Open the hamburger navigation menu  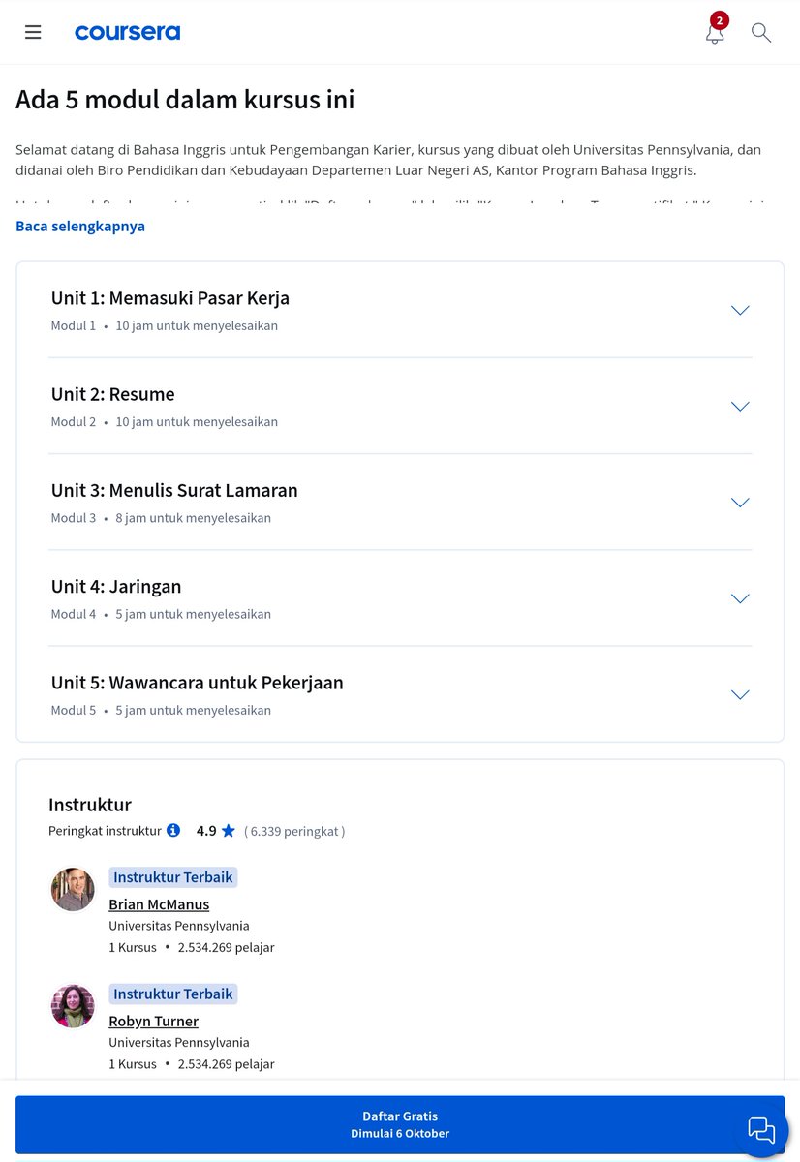pos(33,32)
